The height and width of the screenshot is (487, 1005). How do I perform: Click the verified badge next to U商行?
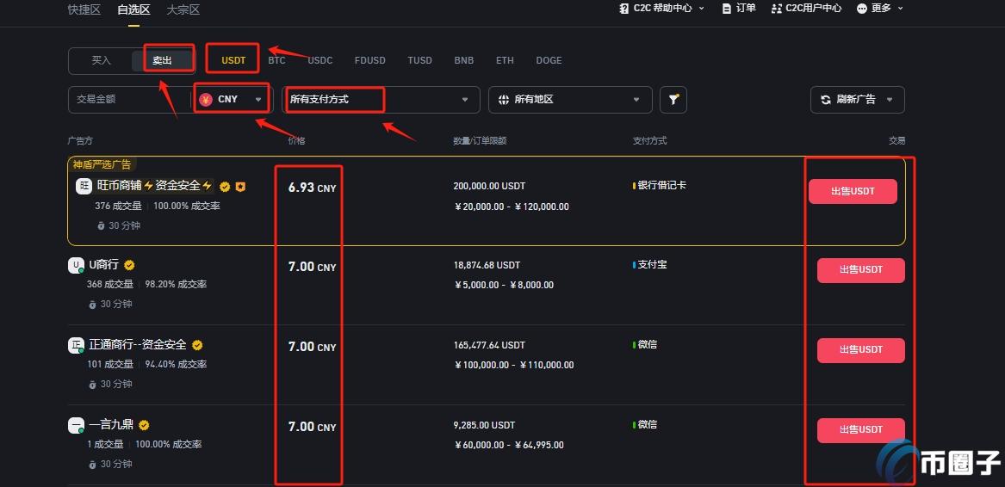click(x=129, y=265)
